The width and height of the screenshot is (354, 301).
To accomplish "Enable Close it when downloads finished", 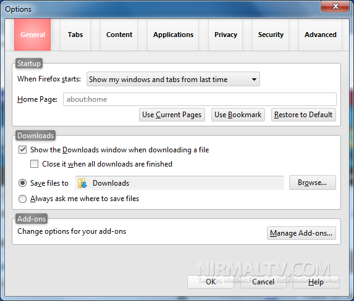I will pos(35,164).
